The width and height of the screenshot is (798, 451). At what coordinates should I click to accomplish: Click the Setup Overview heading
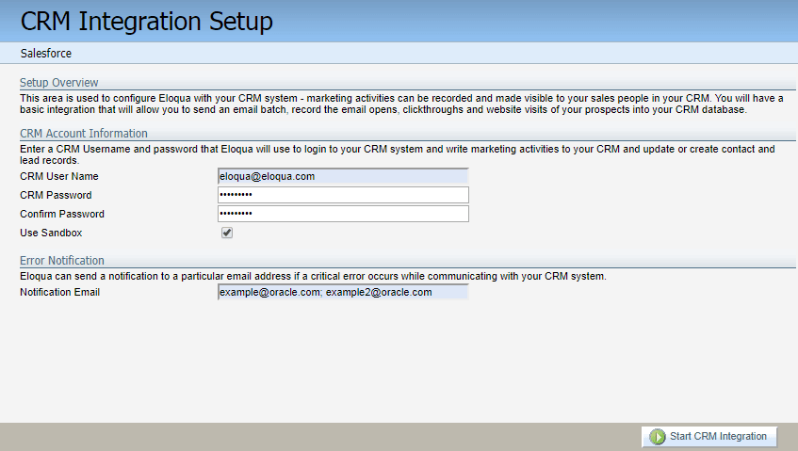pos(59,82)
